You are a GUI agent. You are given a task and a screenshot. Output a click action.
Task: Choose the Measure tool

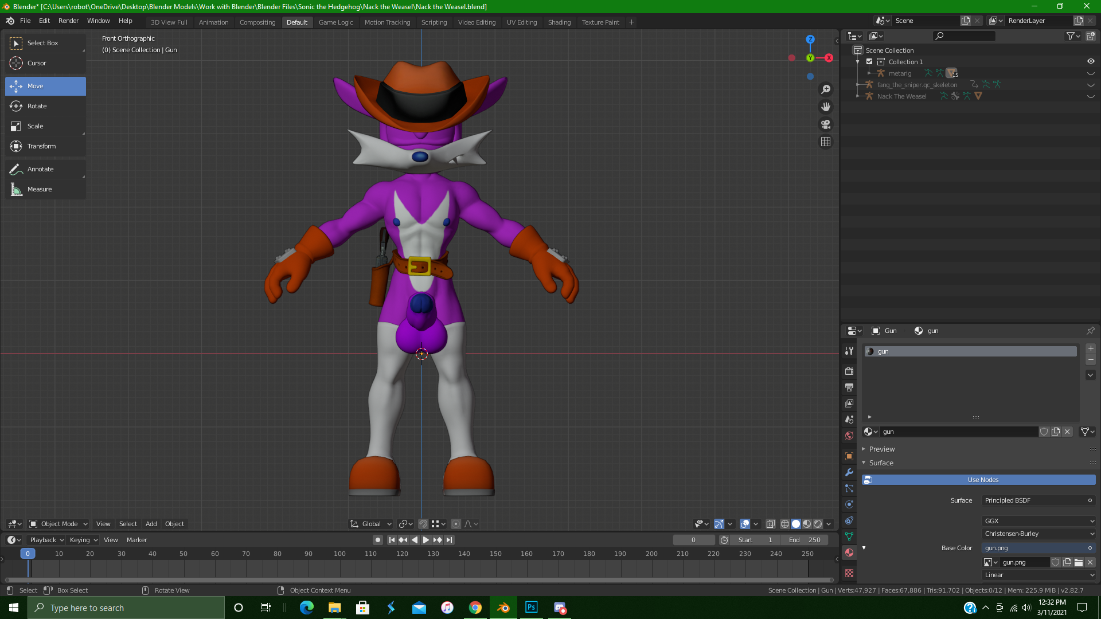point(45,189)
